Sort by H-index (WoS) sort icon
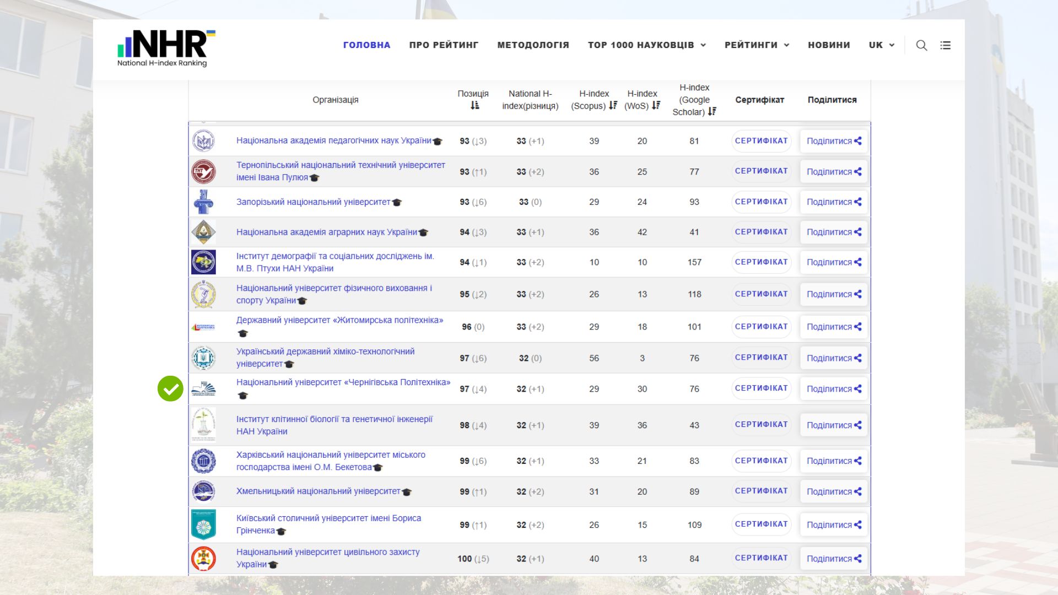The width and height of the screenshot is (1058, 595). click(x=656, y=106)
